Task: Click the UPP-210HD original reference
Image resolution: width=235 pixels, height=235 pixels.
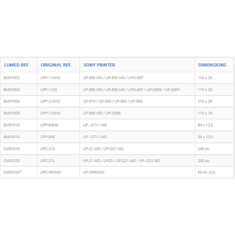Action: click(x=50, y=101)
